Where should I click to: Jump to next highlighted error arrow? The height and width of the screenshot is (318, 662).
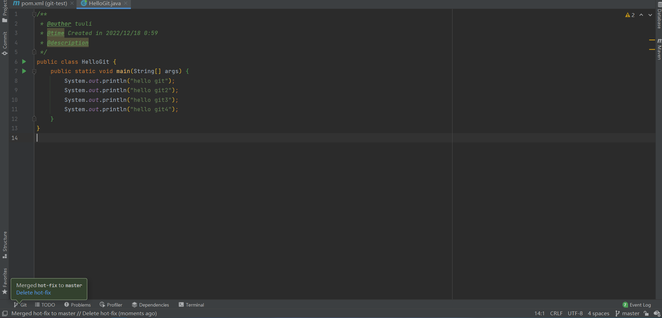tap(650, 15)
